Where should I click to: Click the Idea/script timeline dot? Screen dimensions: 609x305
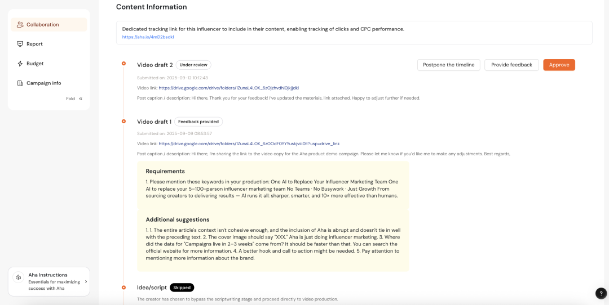[x=123, y=288]
